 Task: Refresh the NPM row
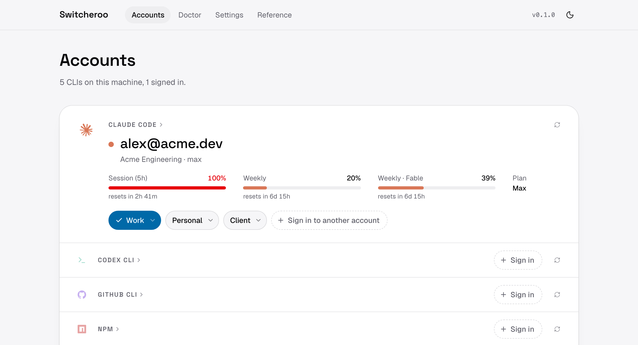pos(557,329)
